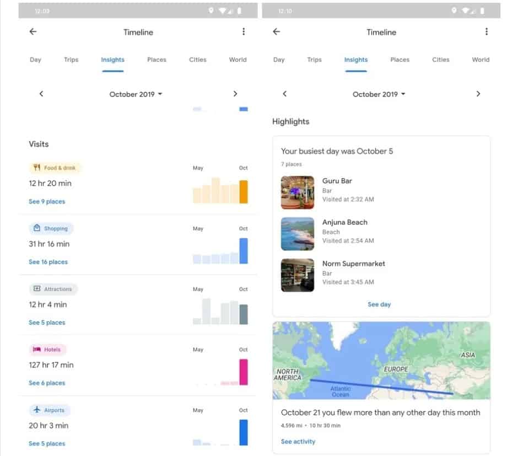Tap the flight route world map
Viewport: 518px width, 456px height.
[x=381, y=361]
